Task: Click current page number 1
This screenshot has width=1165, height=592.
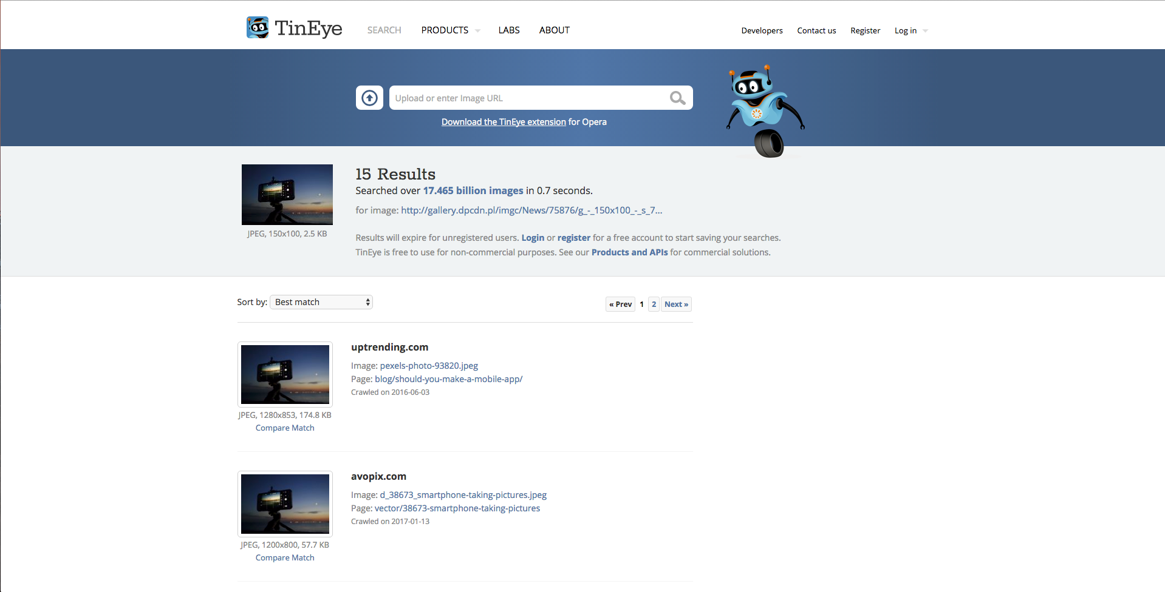Action: point(641,304)
